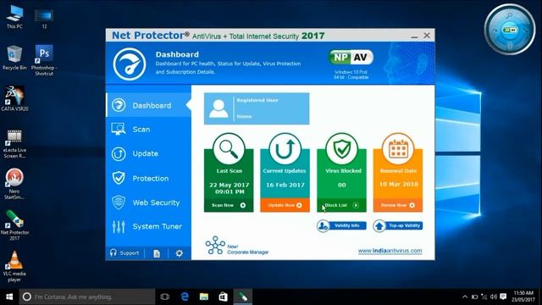Open the Store from taskbar
Image resolution: width=542 pixels, height=305 pixels.
click(x=224, y=297)
